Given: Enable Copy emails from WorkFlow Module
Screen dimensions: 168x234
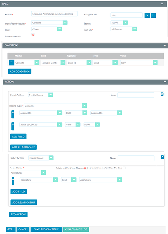Looking at the screenshot, I should (x=124, y=168).
